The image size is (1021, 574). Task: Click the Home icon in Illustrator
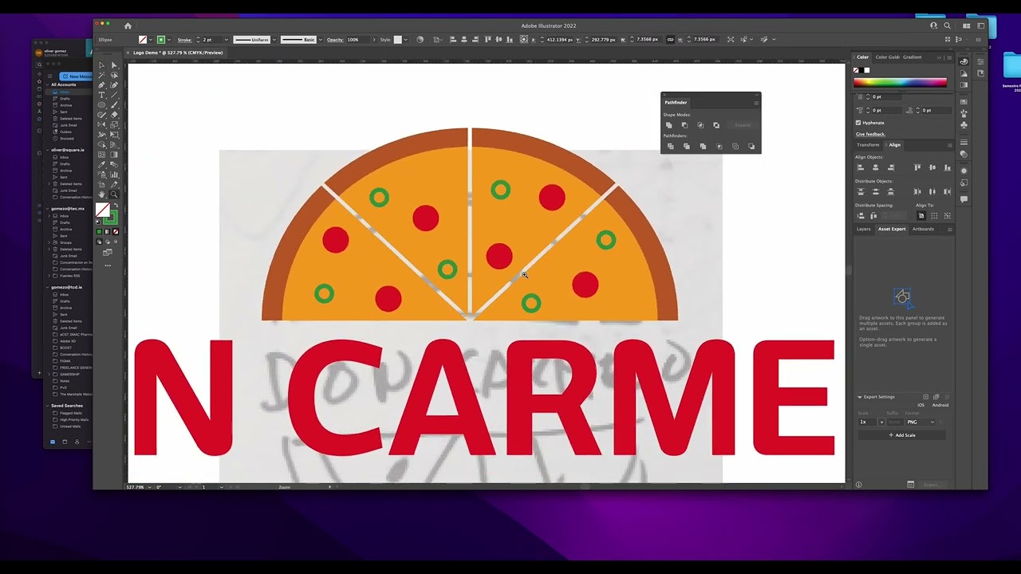tap(128, 26)
